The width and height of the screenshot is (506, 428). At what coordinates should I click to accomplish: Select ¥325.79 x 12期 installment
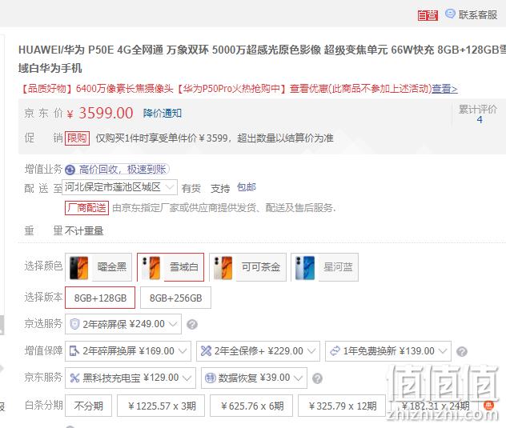[342, 406]
